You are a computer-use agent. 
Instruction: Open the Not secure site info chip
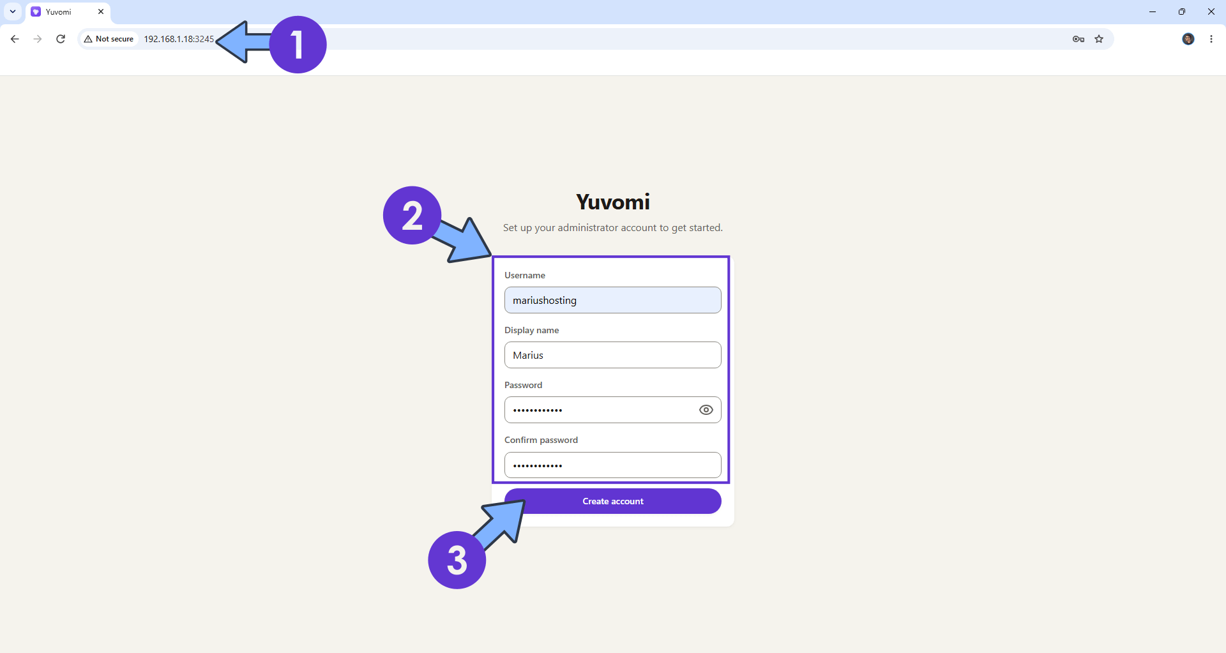click(109, 39)
